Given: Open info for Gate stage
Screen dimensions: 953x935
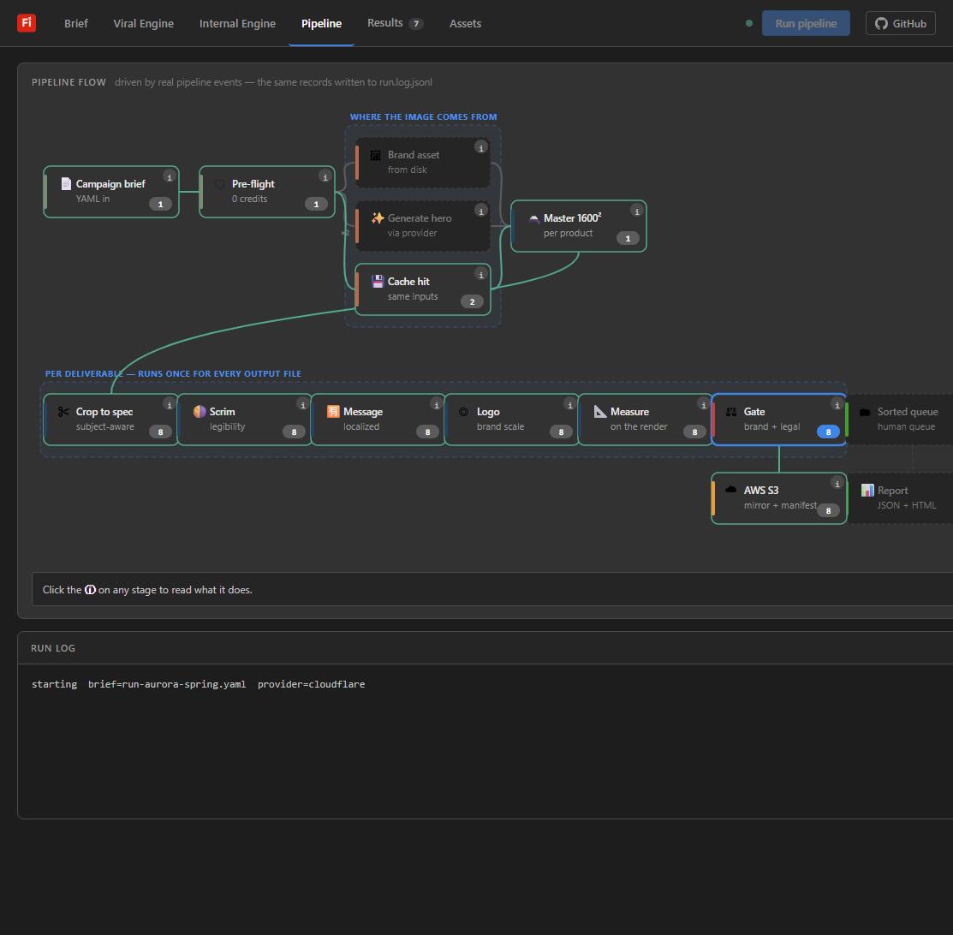Looking at the screenshot, I should tap(837, 405).
